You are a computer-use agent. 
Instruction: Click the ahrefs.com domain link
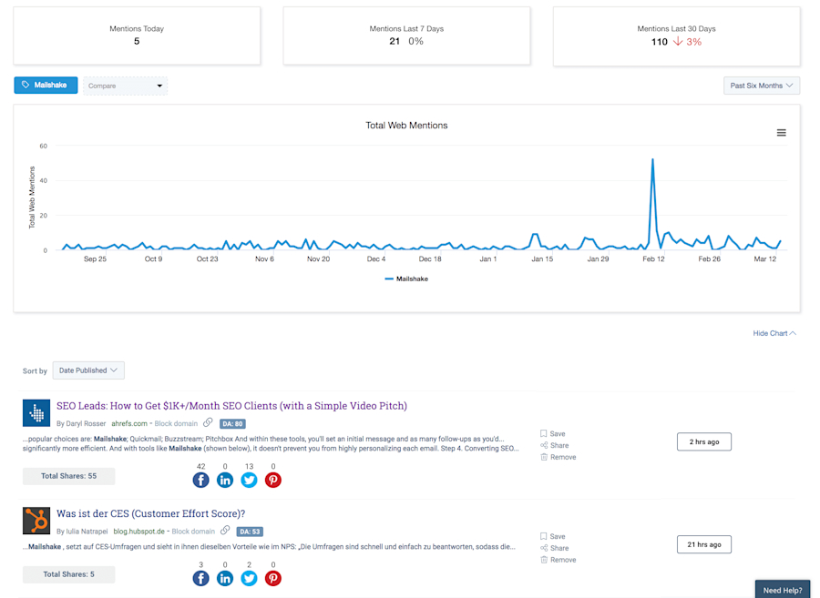[129, 423]
